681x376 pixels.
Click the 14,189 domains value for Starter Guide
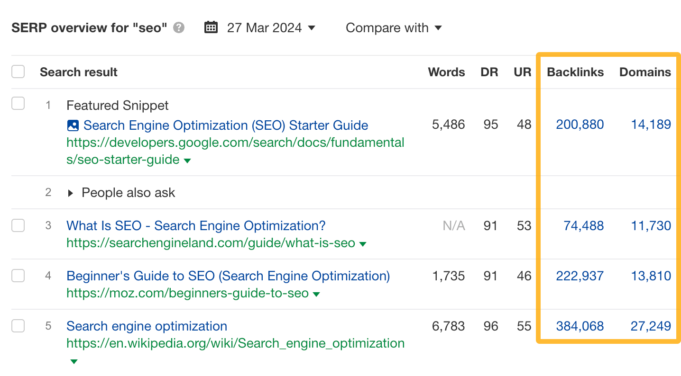tap(651, 125)
